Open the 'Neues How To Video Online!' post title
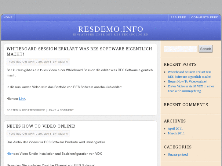This screenshot has width=222, height=166. coord(41,126)
